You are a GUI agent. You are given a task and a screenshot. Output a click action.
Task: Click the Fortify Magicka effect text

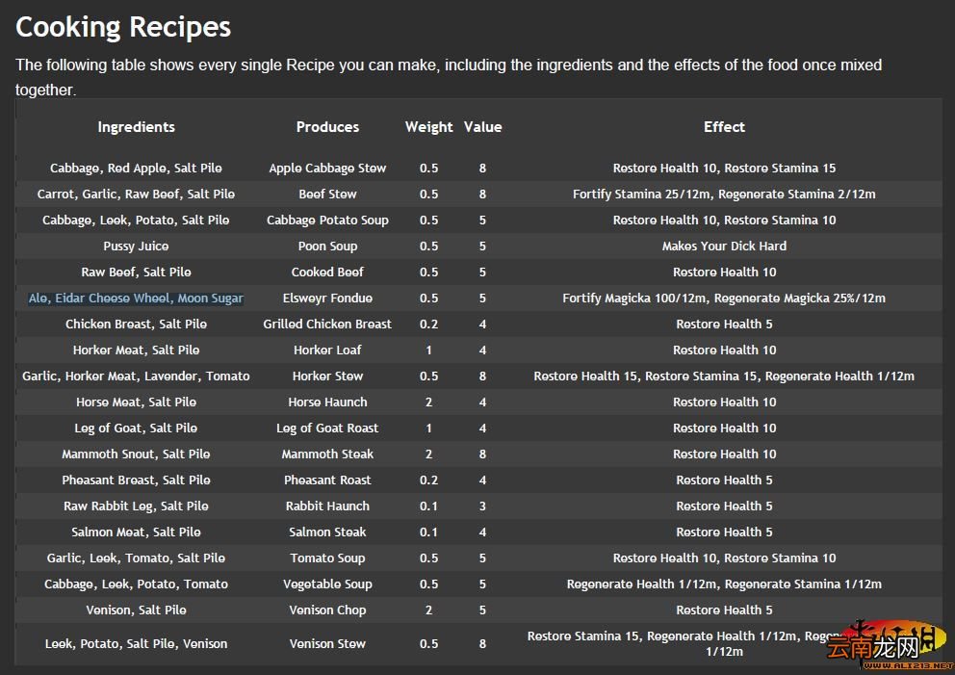coord(724,299)
